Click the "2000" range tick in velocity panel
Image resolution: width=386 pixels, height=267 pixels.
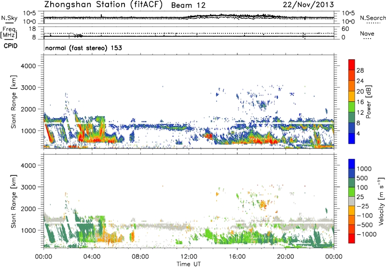[x=28, y=209]
